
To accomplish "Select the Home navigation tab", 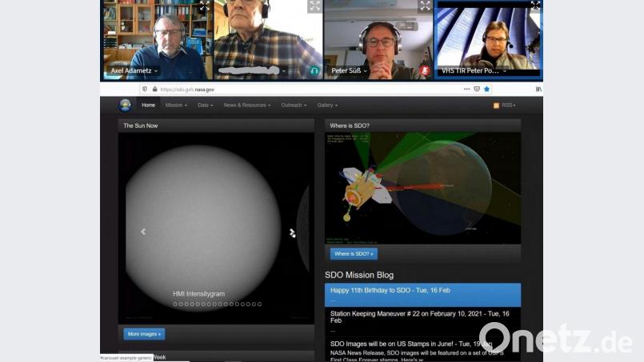I will click(148, 105).
